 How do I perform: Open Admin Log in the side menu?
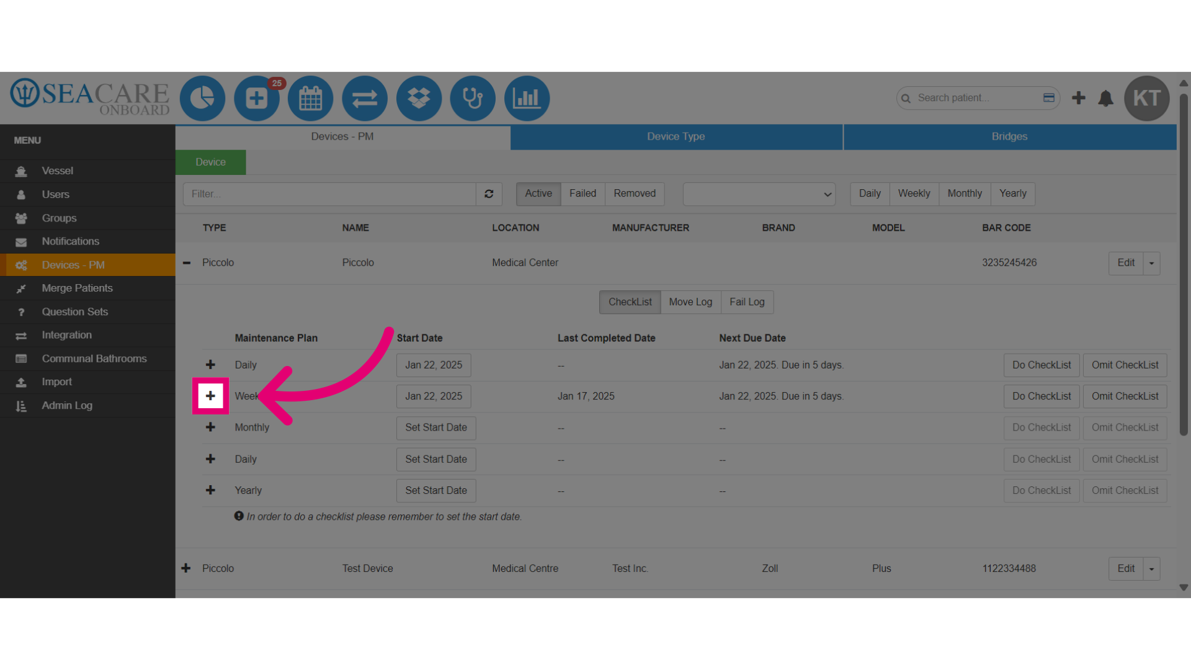click(x=87, y=405)
